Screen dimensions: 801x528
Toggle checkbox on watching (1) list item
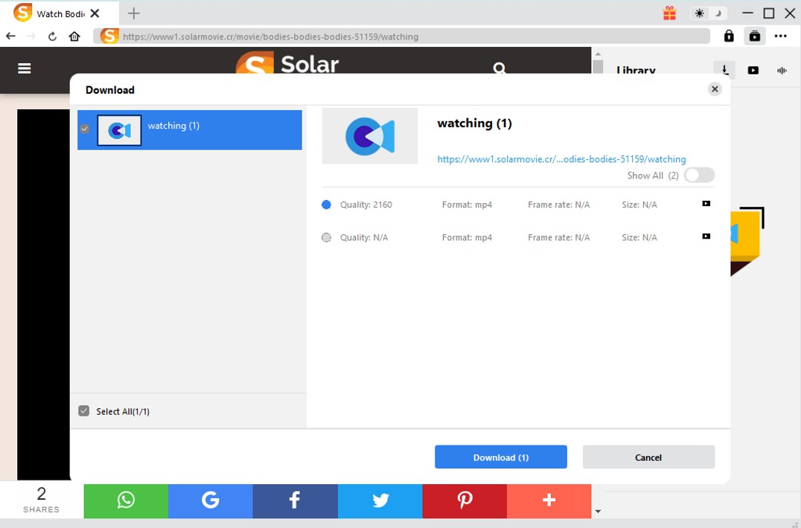pos(85,129)
